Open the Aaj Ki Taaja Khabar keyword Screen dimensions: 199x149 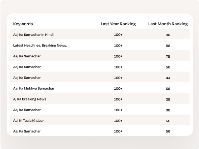point(29,121)
